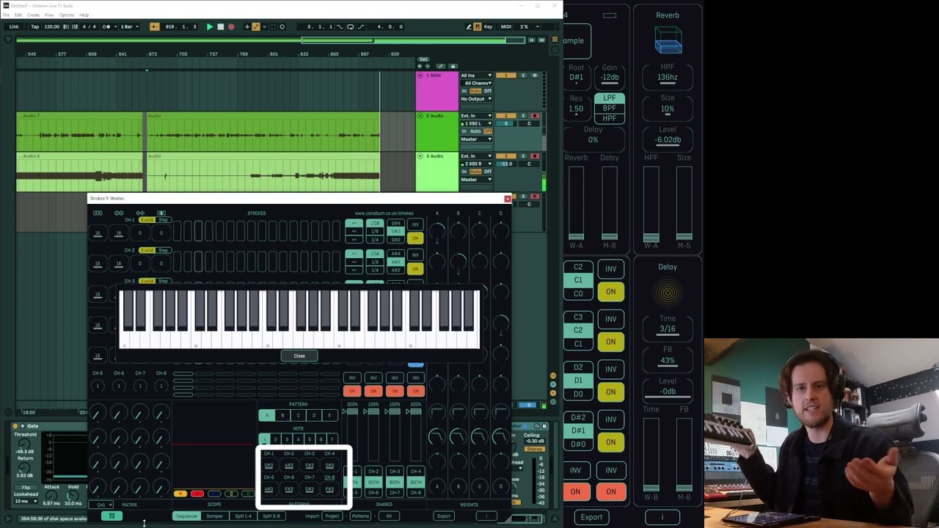Open the 1 X92 L input channel dropdown
Viewport: 939px width, 528px height.
(476, 123)
